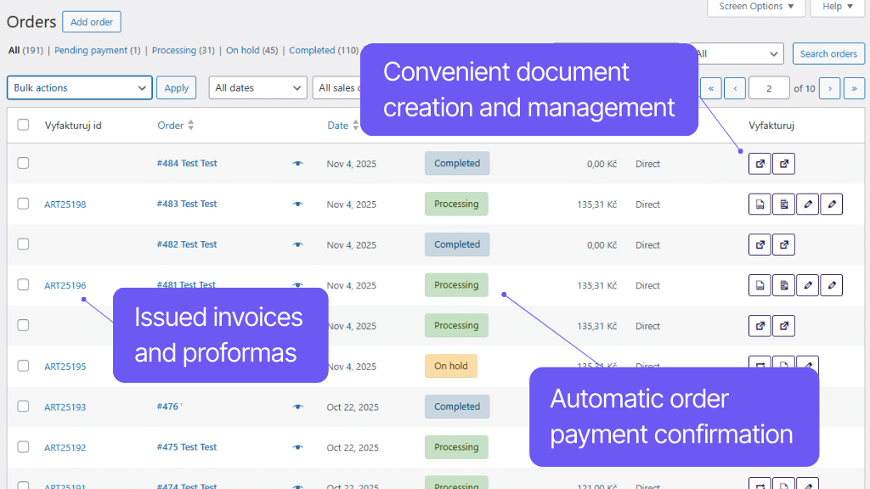The width and height of the screenshot is (870, 489).
Task: Open order #475 Test Test
Action: tap(186, 447)
